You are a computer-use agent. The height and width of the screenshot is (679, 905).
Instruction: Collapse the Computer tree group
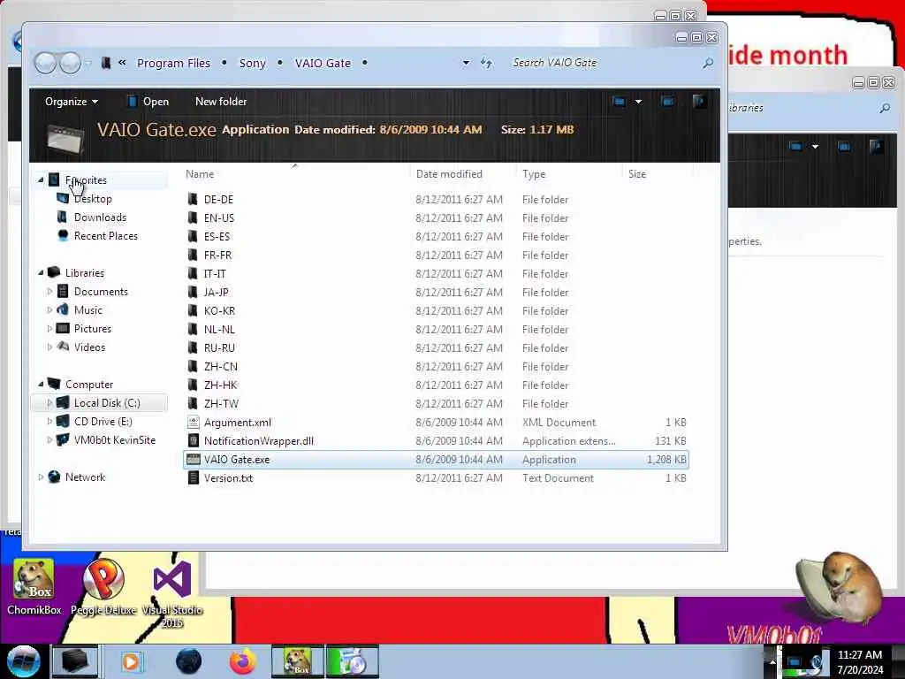pos(41,384)
